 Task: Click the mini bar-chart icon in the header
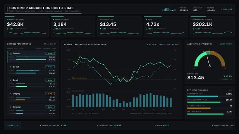[169, 9]
